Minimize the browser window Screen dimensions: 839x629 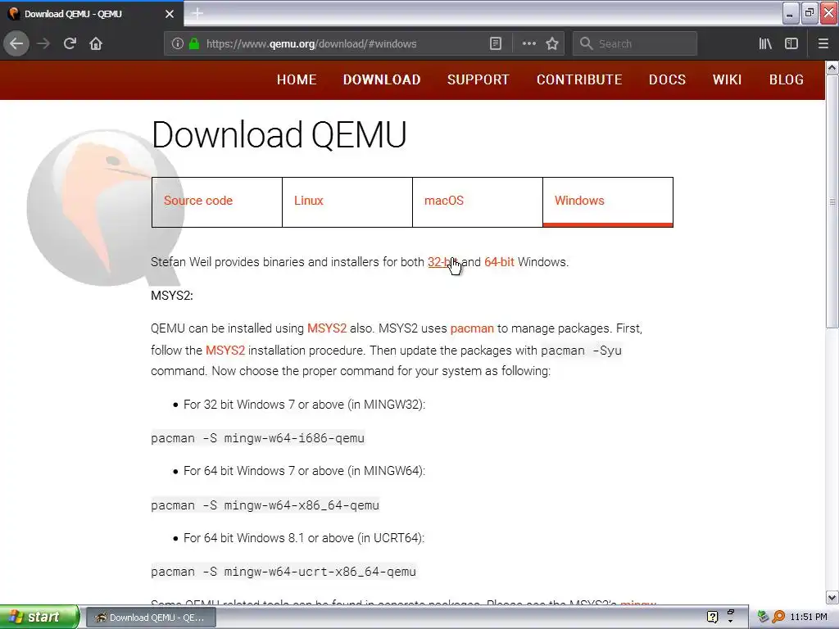click(791, 13)
